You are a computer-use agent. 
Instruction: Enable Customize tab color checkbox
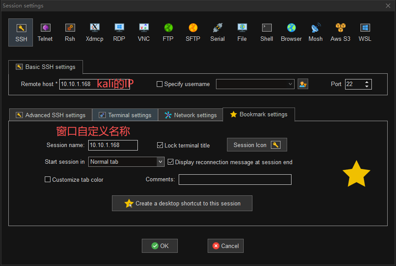48,180
